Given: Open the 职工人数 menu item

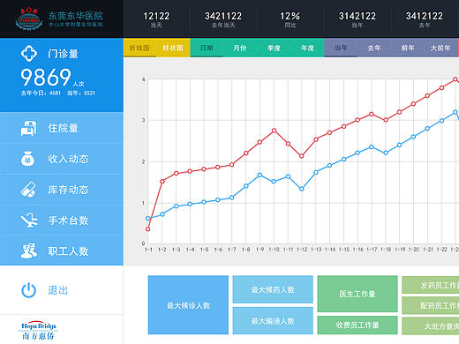Looking at the screenshot, I should point(62,251).
